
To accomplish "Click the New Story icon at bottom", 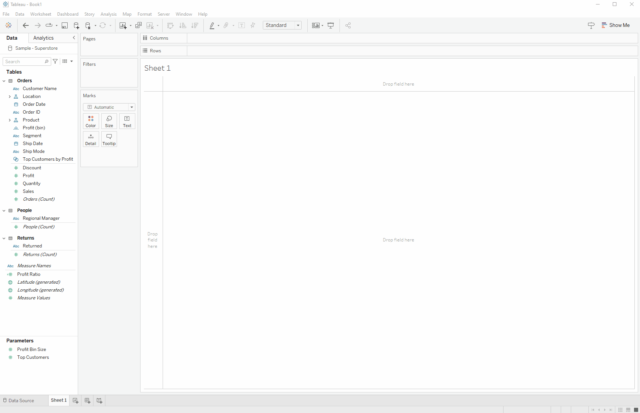I will pos(99,400).
